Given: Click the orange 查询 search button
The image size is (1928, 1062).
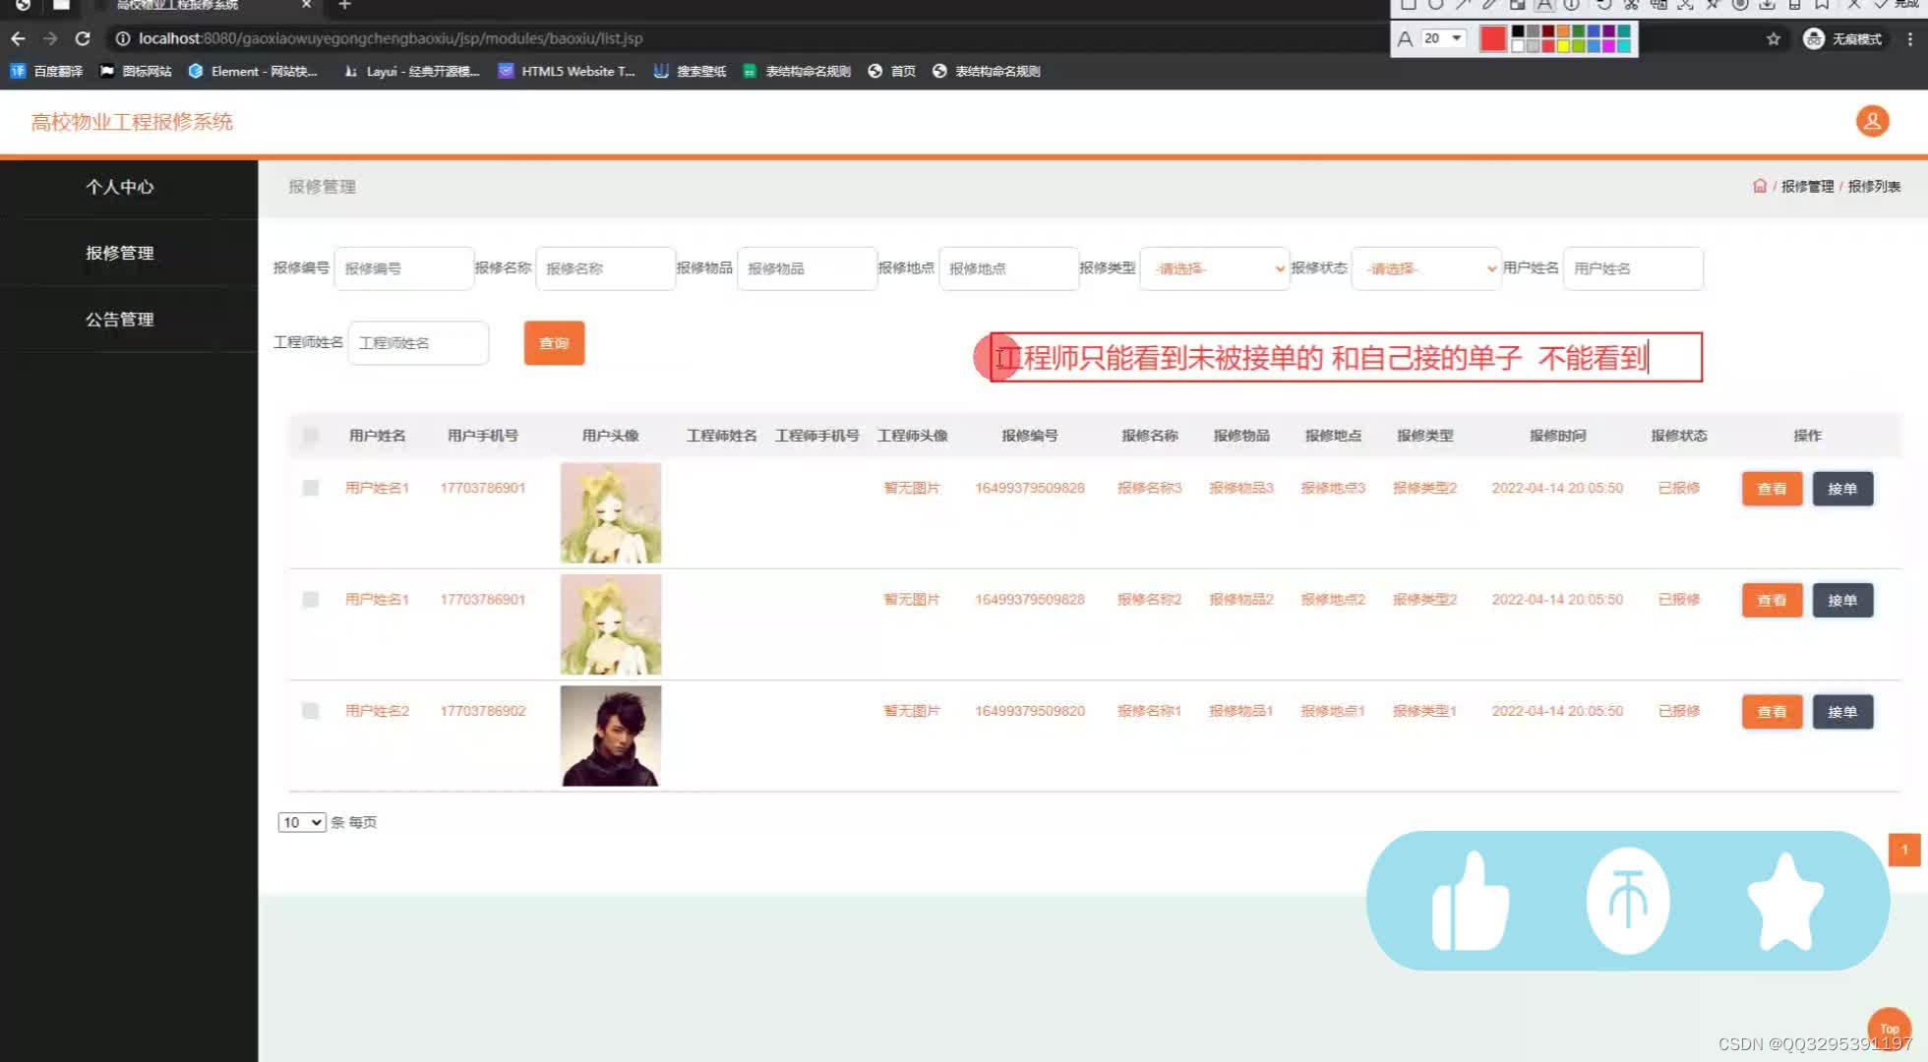Looking at the screenshot, I should [x=554, y=343].
